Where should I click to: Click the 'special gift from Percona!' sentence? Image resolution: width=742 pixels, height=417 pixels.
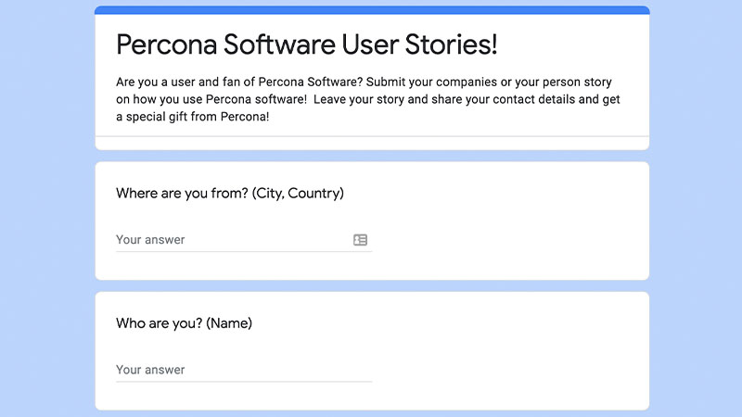[198, 117]
